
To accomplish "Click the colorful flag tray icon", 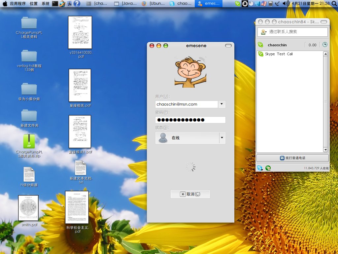I will point(264,3).
